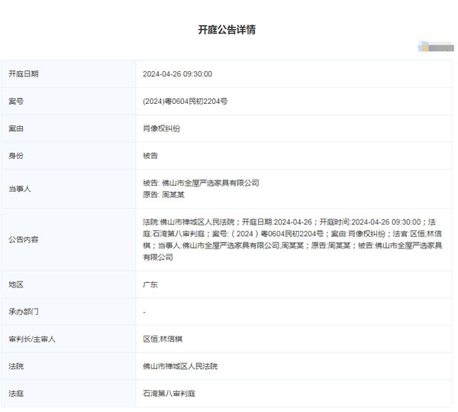Click the 肖像权纠纷 case cause value
458x412 pixels.
[161, 128]
